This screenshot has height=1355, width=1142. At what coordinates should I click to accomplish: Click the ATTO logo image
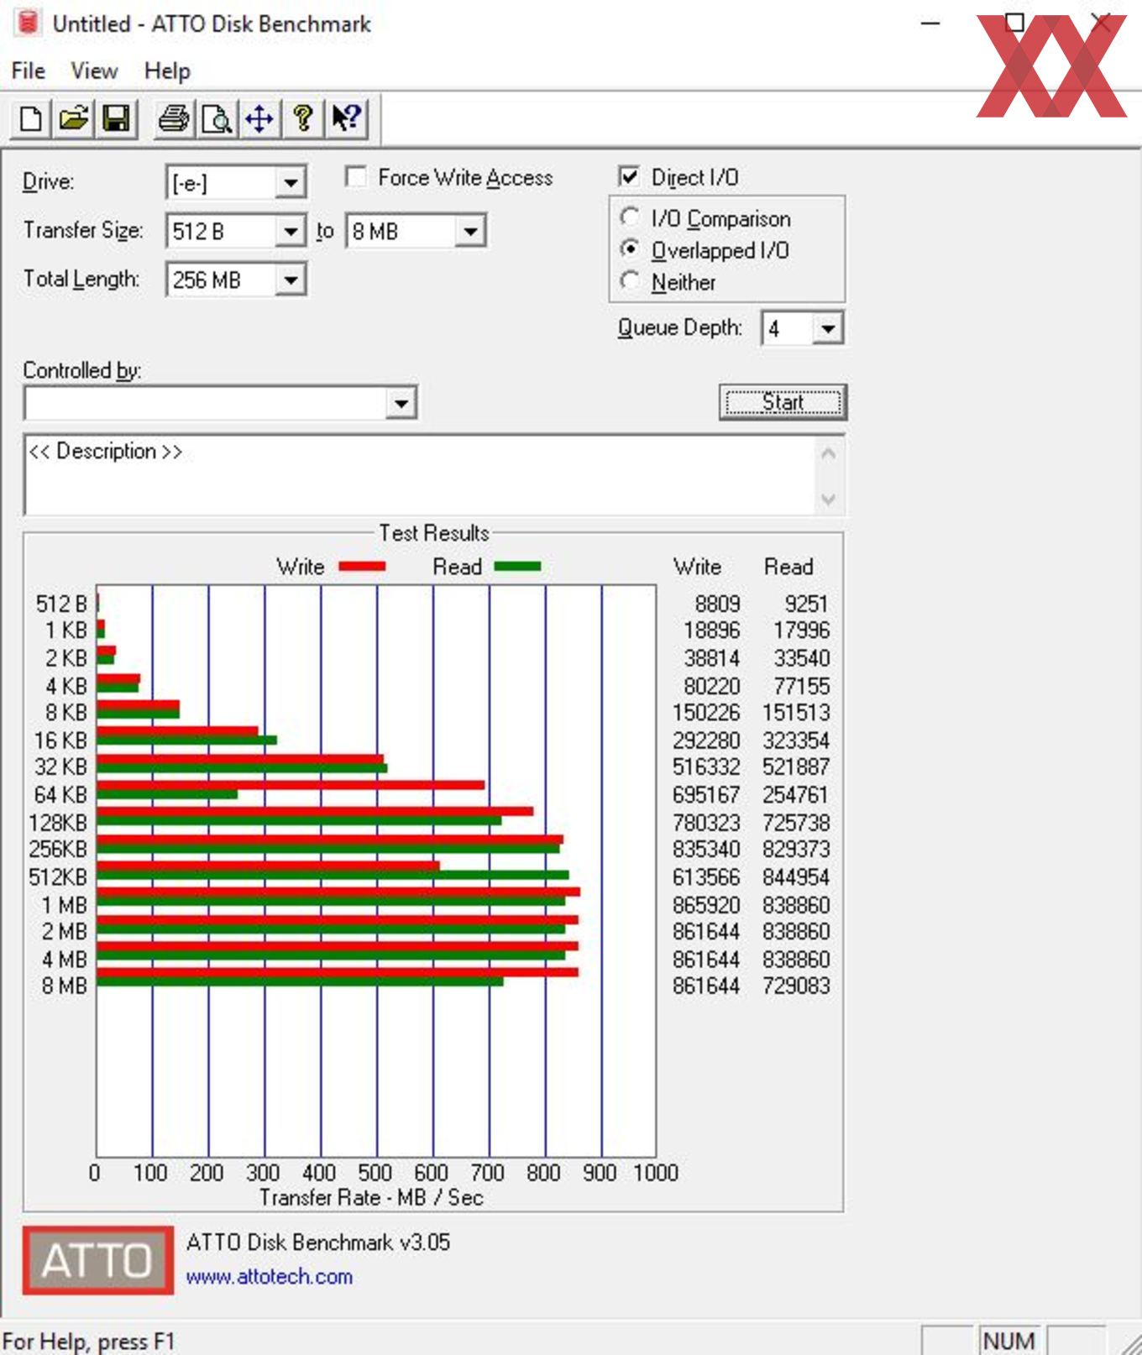point(97,1259)
